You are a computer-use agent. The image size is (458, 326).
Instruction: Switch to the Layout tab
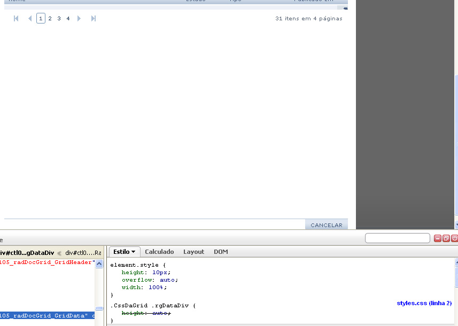pyautogui.click(x=193, y=252)
